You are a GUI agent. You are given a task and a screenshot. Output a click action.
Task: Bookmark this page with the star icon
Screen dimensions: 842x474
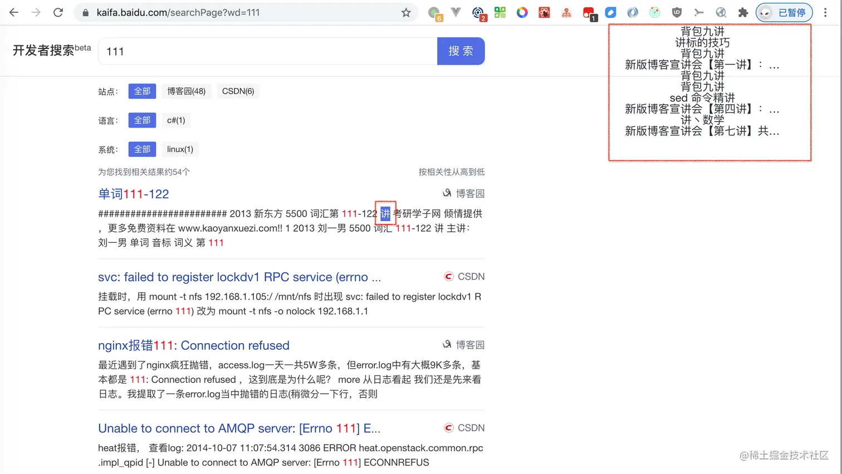[406, 12]
